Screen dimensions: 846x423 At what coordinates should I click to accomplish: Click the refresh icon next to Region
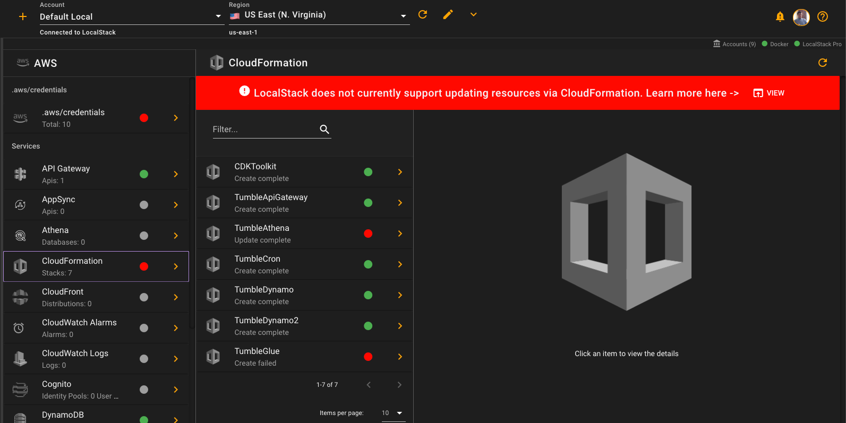423,14
